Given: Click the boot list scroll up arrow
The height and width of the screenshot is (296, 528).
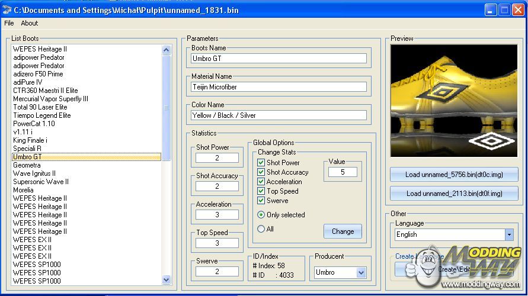Looking at the screenshot, I should coord(166,50).
